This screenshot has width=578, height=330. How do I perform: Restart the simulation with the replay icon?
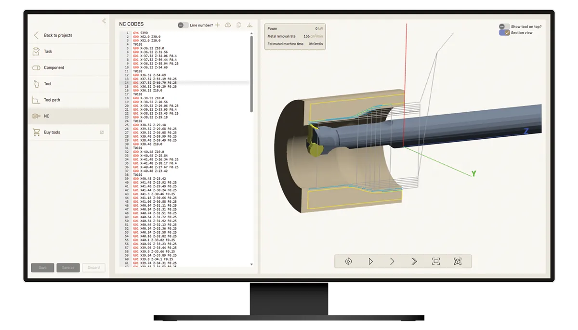[349, 261]
